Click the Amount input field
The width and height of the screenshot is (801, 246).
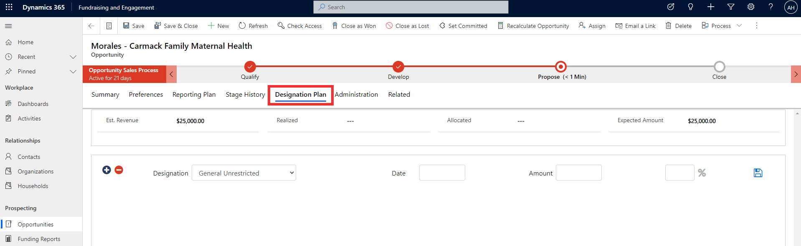click(578, 173)
